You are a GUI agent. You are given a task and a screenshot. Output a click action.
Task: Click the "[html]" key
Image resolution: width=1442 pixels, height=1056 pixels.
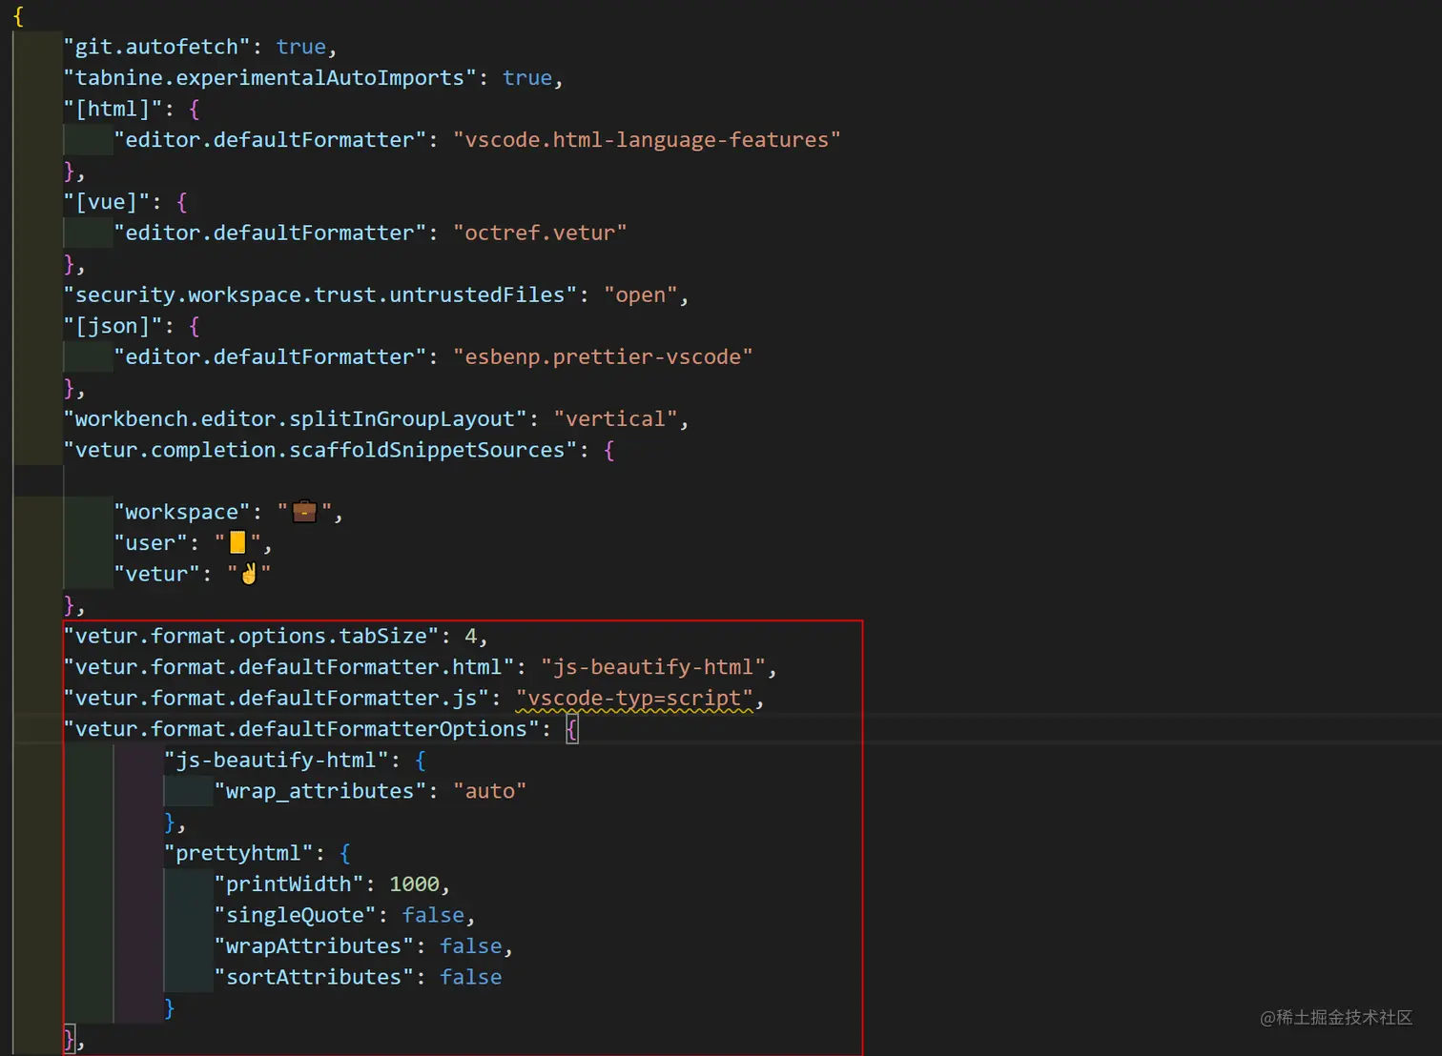(x=113, y=109)
